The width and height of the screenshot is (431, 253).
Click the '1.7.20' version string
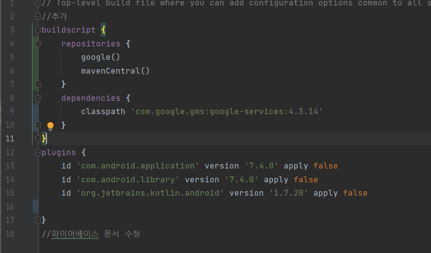pos(288,193)
